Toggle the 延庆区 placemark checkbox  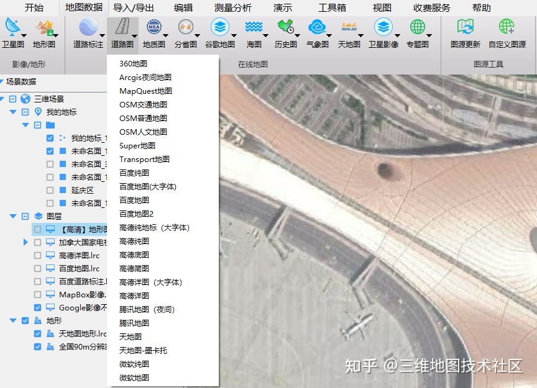point(50,190)
